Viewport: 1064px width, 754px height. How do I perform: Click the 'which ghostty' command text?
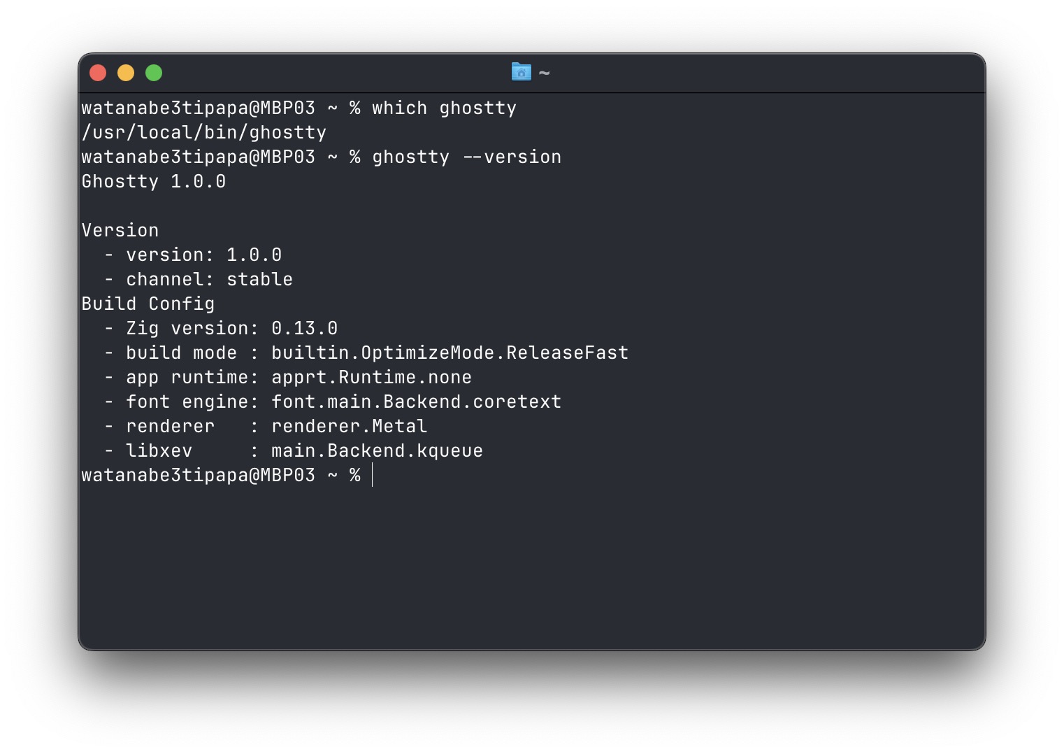[x=445, y=108]
